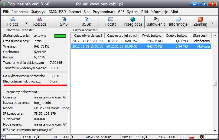Open the USSD toolbar button

pos(86,19)
